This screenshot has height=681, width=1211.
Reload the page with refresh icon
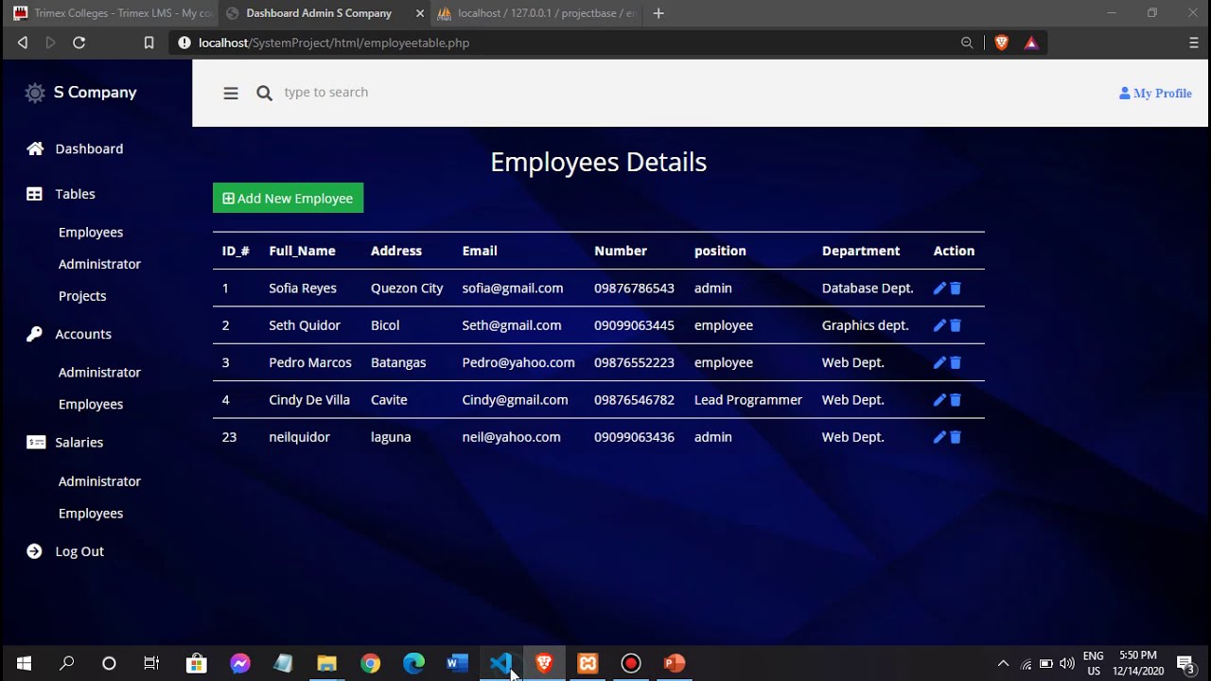point(79,43)
